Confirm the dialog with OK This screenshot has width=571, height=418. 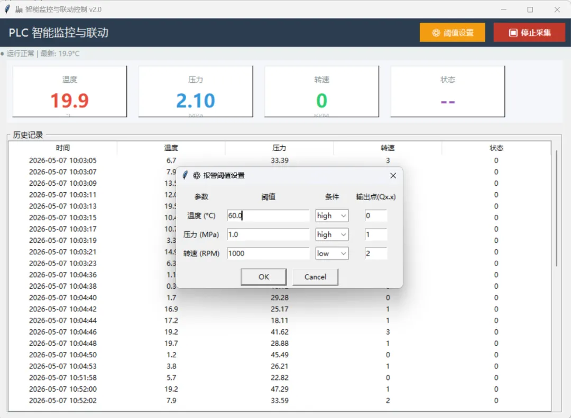coord(263,277)
